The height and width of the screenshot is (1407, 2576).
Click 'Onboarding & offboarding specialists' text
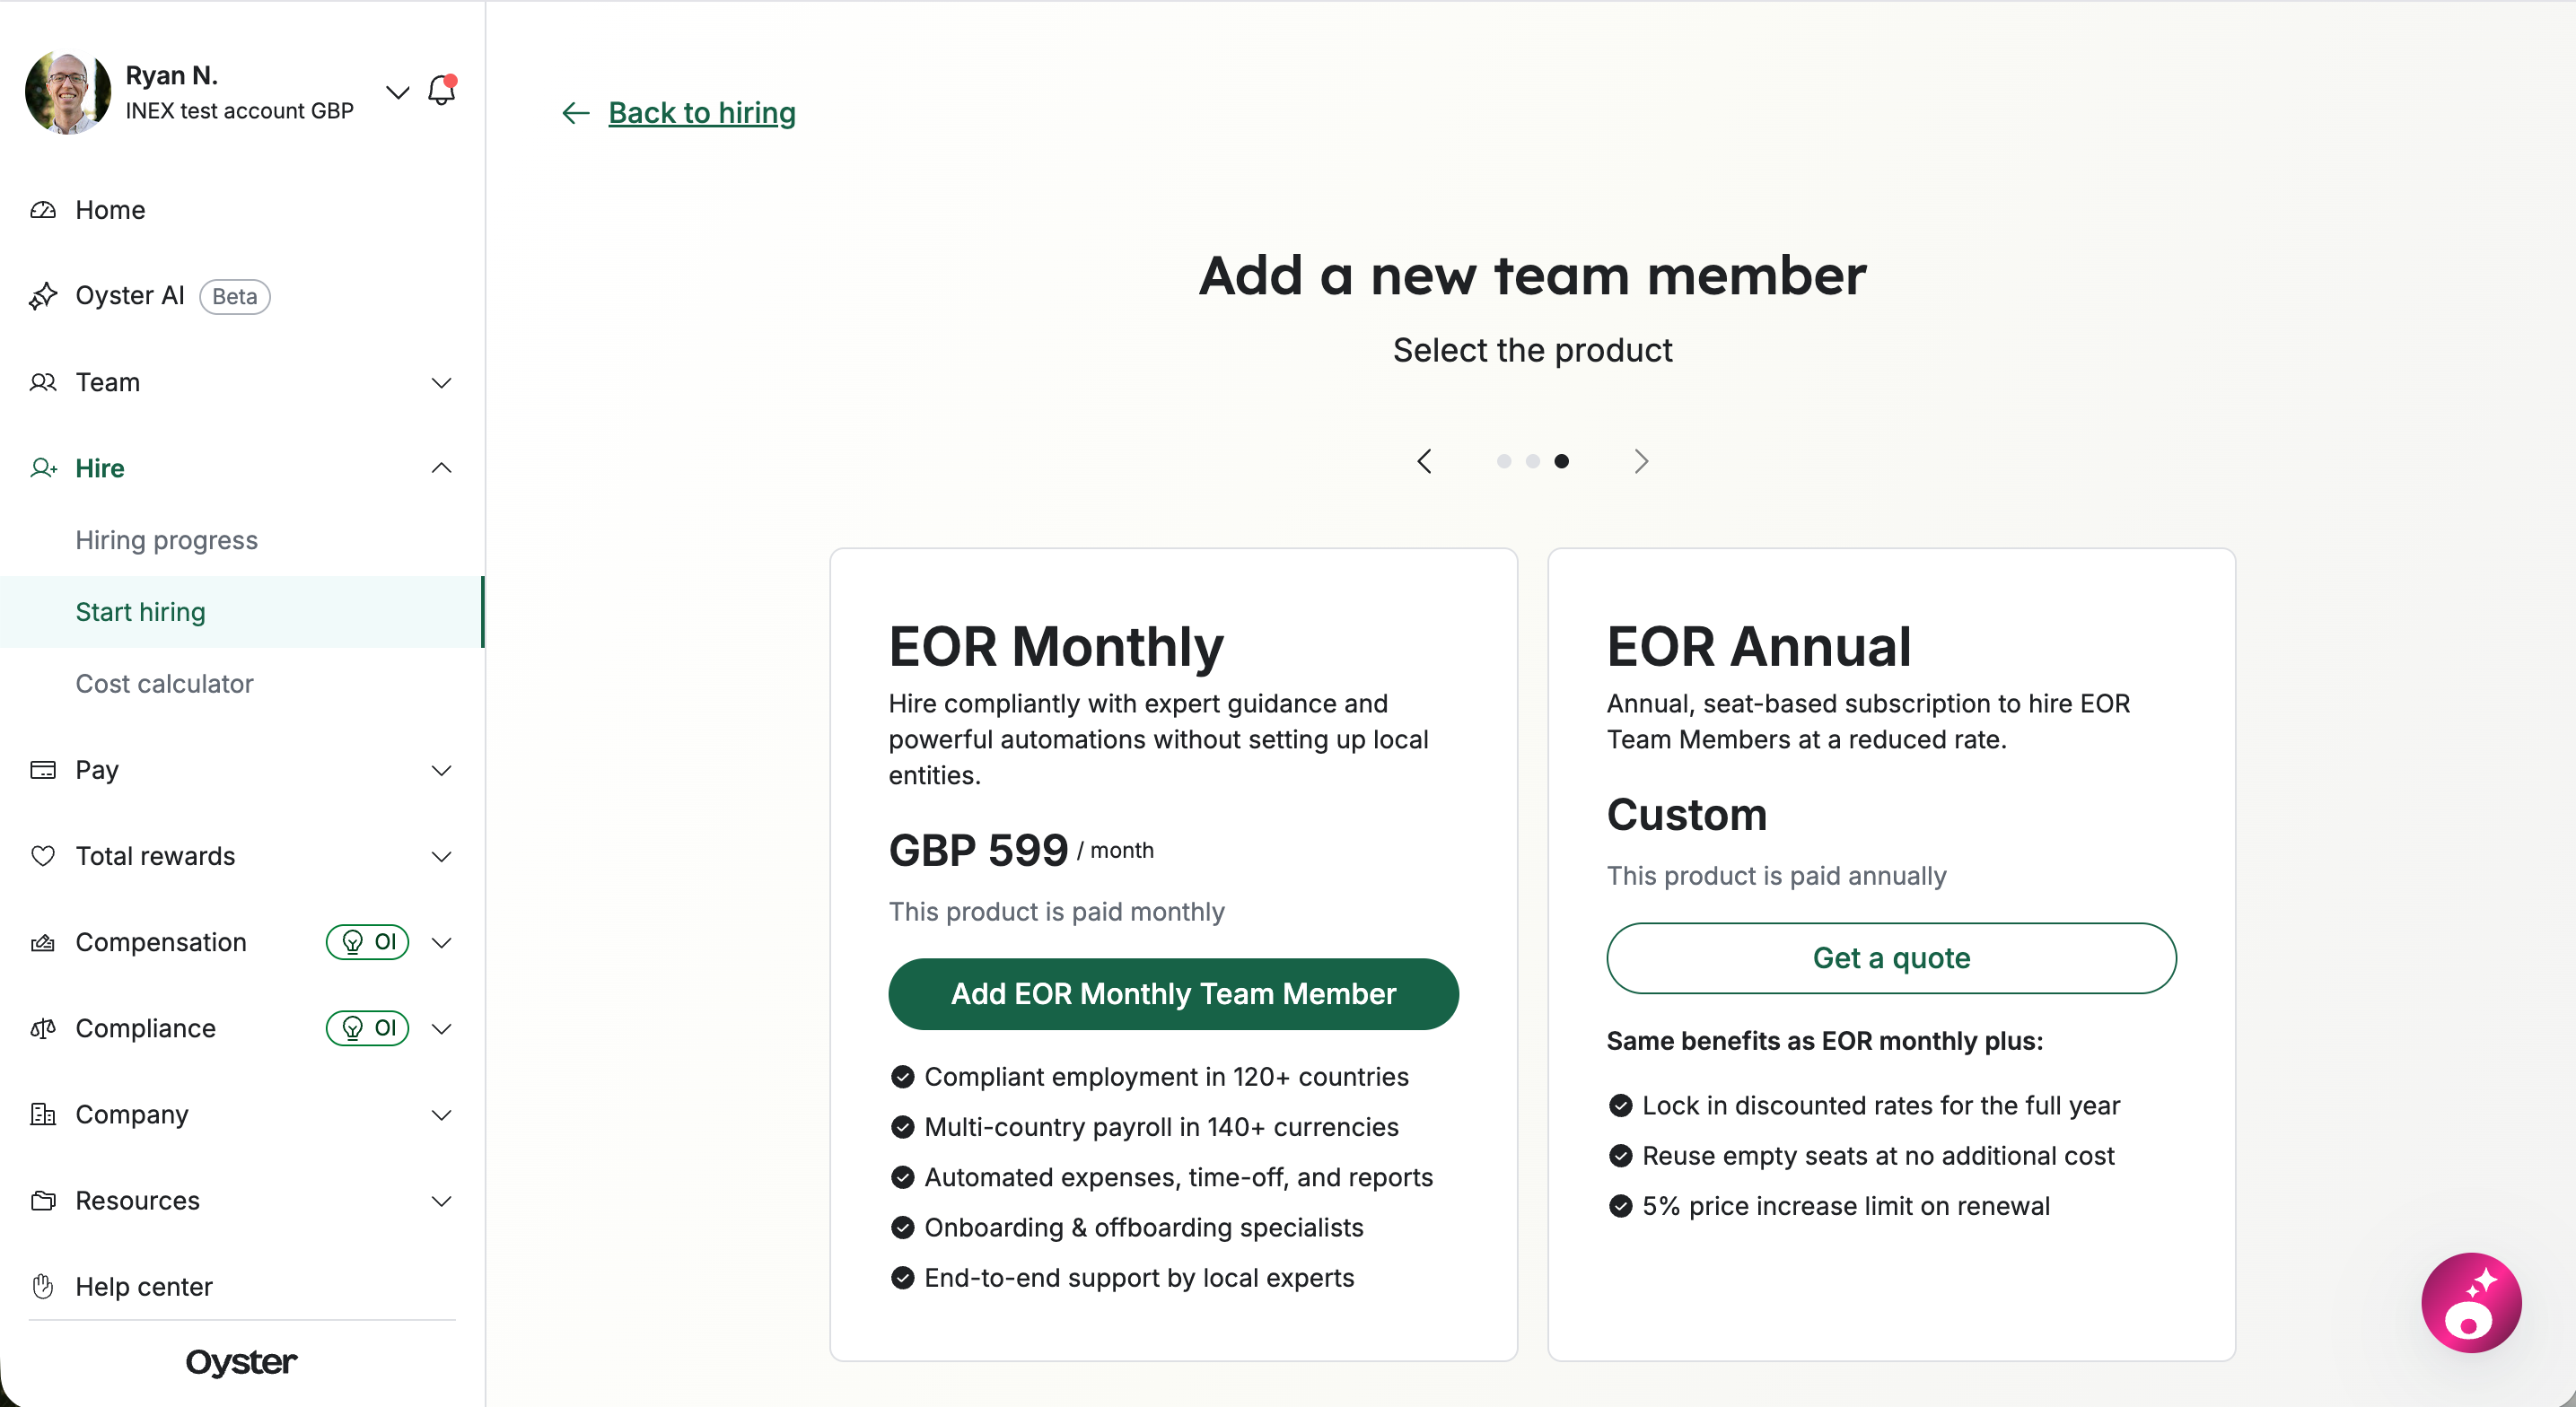coord(1144,1227)
